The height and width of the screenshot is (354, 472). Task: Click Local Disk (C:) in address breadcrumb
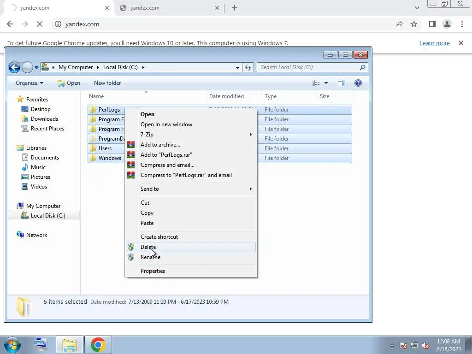120,67
